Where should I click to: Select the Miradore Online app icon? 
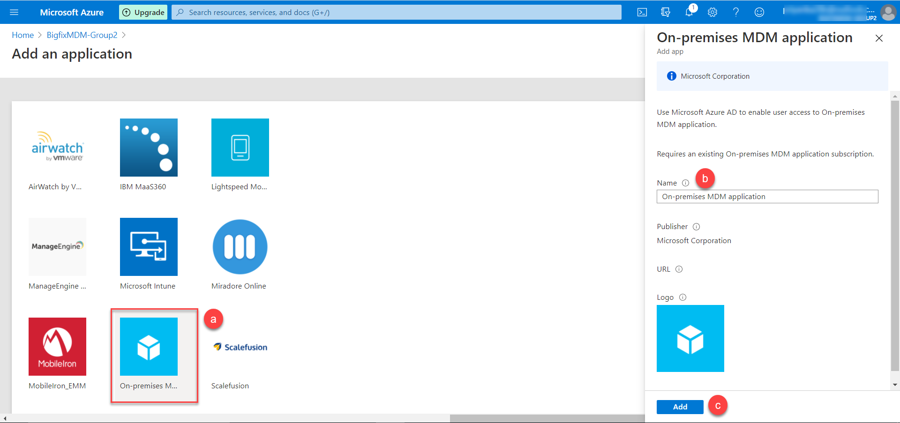(240, 247)
